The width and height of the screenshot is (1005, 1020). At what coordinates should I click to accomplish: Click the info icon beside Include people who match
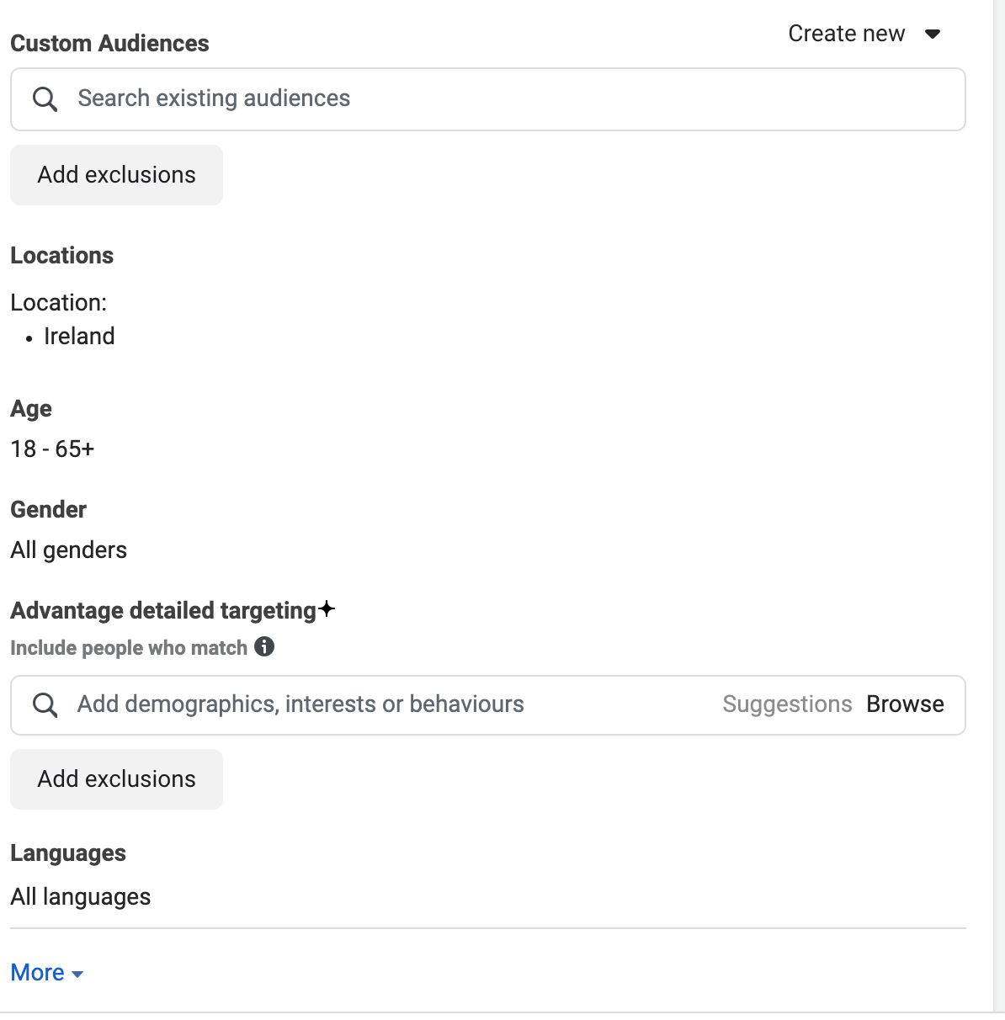[x=264, y=646]
